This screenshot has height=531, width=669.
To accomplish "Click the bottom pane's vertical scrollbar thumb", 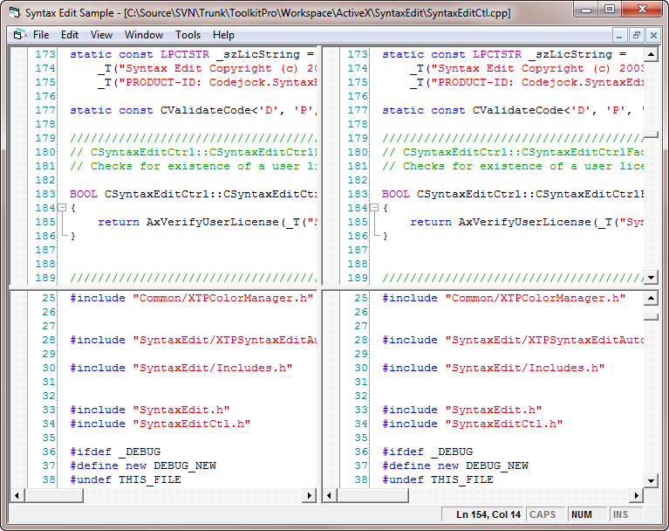I will tap(651, 317).
